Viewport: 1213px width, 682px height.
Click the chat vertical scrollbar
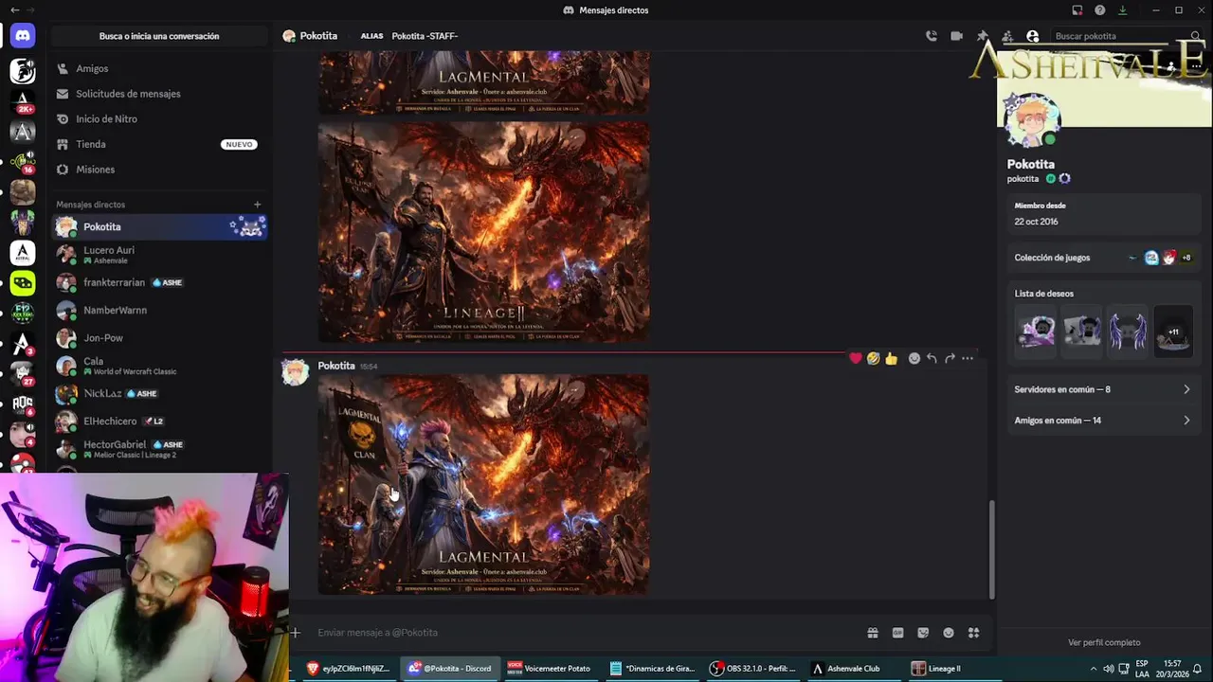tap(991, 549)
